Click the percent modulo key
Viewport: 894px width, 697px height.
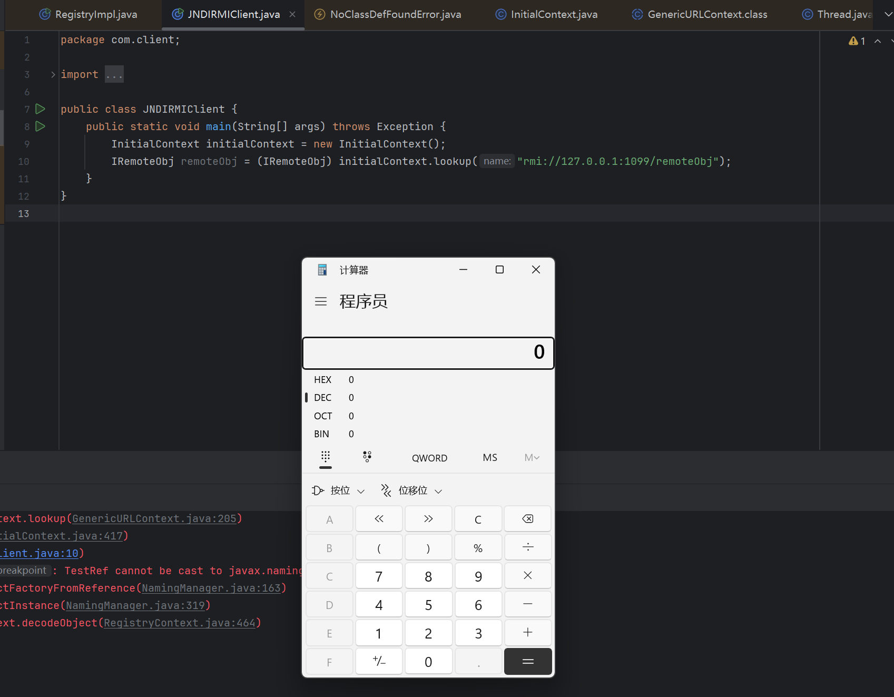coord(478,547)
